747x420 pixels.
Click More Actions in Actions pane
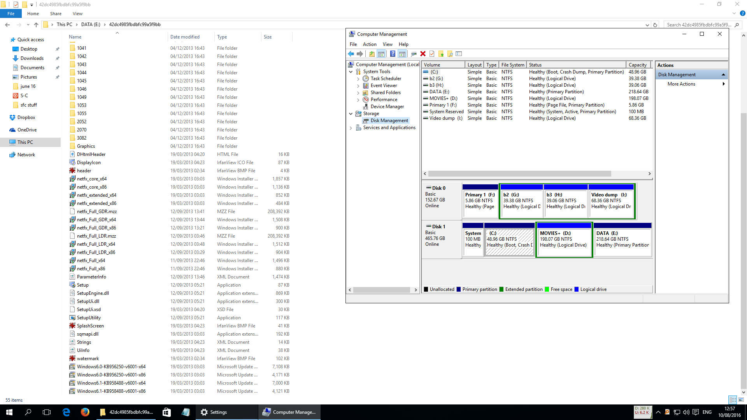click(x=681, y=84)
